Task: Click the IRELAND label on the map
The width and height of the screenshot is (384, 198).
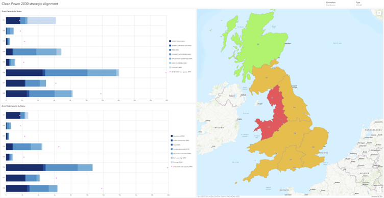Action: click(219, 128)
